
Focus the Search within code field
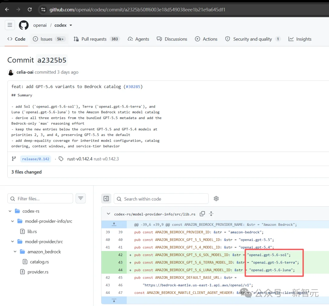161,199
